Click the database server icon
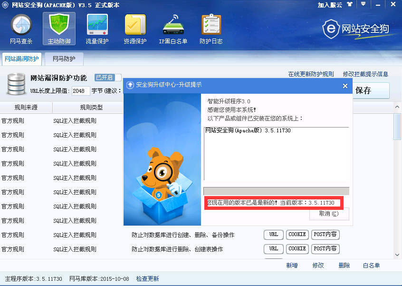Image resolution: width=402 pixels, height=286 pixels. [x=16, y=84]
